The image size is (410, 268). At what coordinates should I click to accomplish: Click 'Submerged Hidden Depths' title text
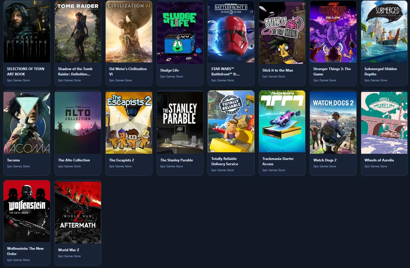381,72
